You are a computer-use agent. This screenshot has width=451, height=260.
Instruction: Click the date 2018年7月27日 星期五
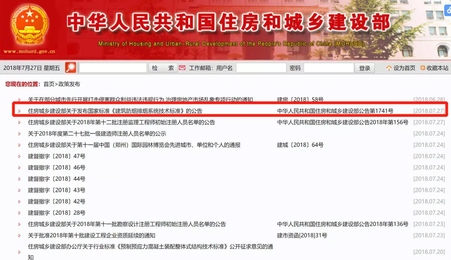(32, 68)
